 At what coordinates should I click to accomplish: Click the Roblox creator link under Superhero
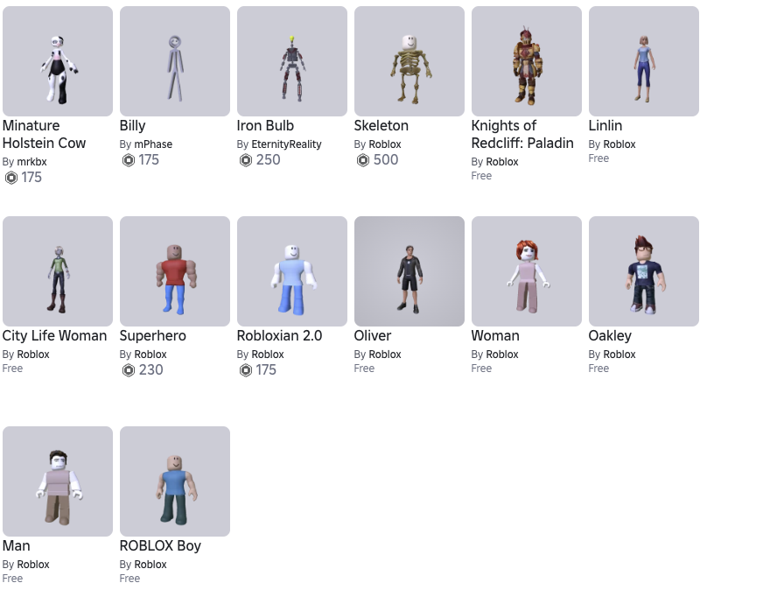coord(150,355)
